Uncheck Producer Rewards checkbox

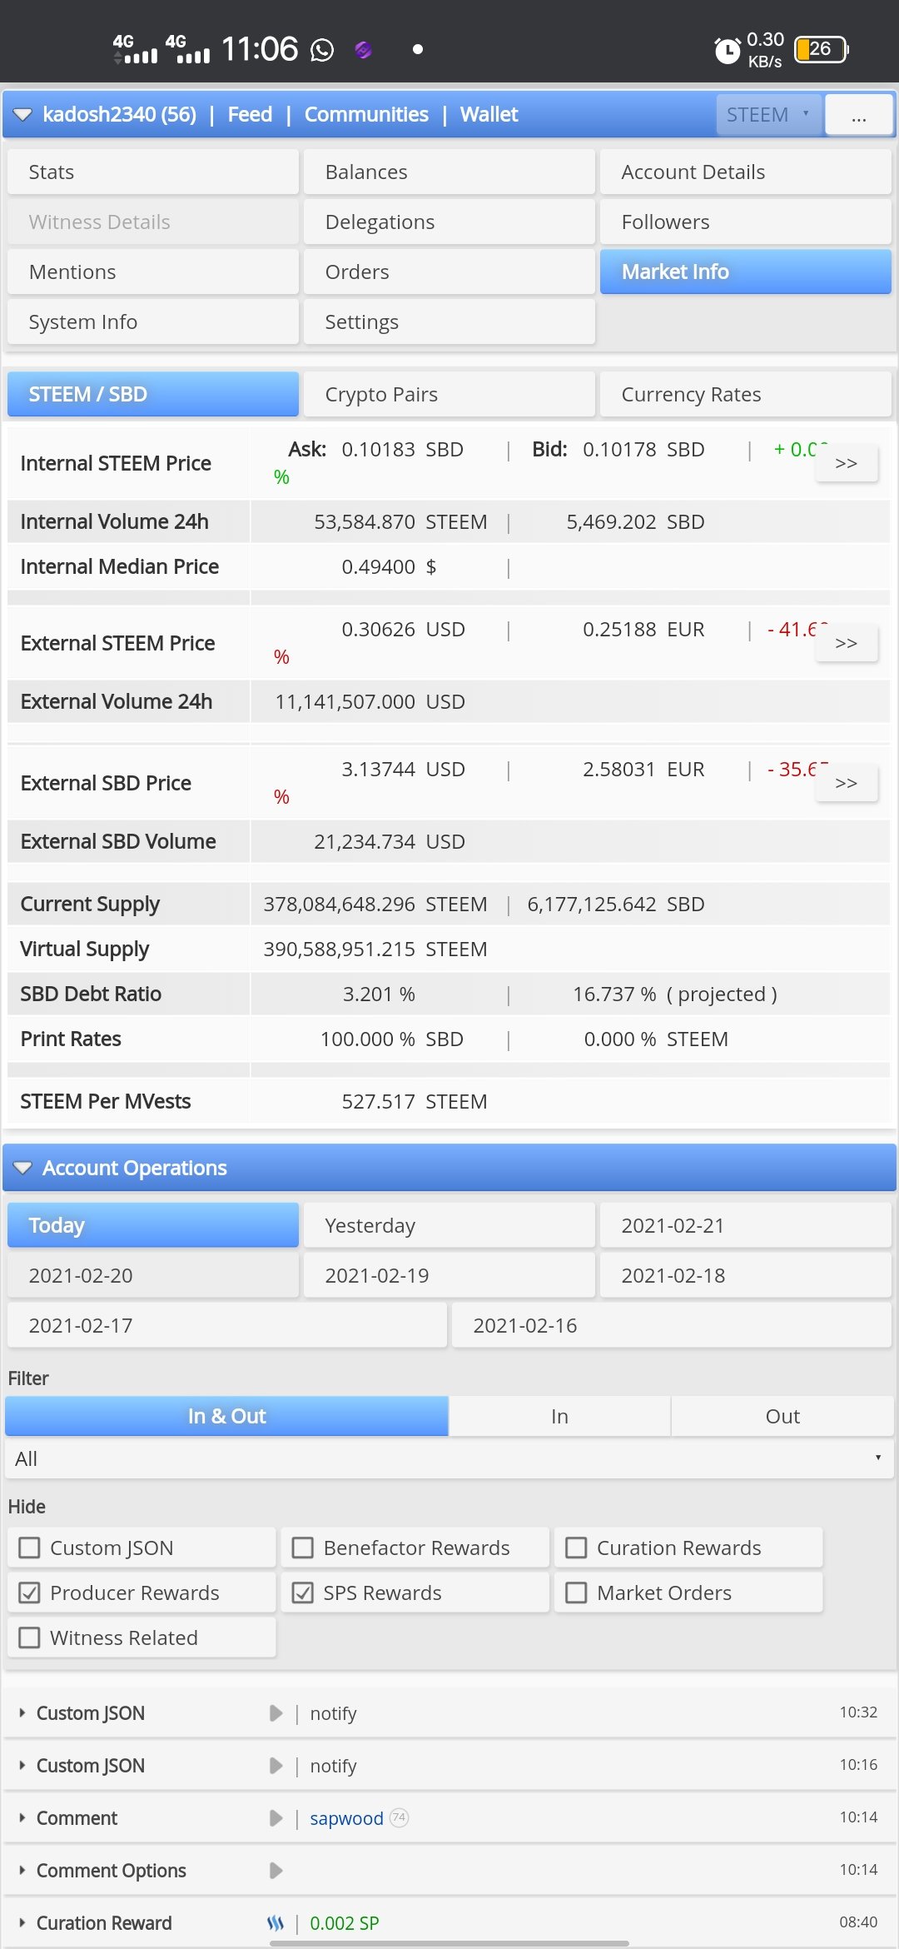click(x=29, y=1593)
